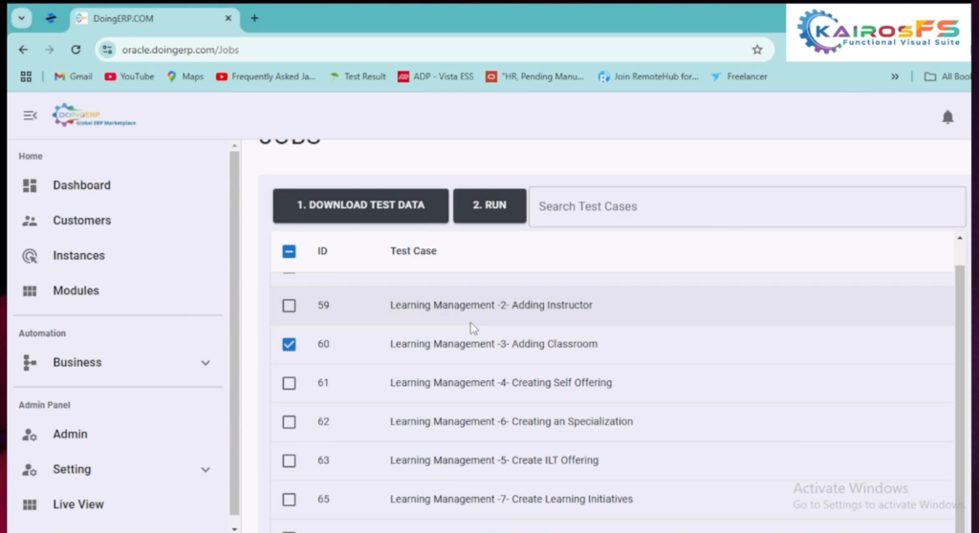Click the Modules grid icon
979x533 pixels.
pyautogui.click(x=30, y=291)
